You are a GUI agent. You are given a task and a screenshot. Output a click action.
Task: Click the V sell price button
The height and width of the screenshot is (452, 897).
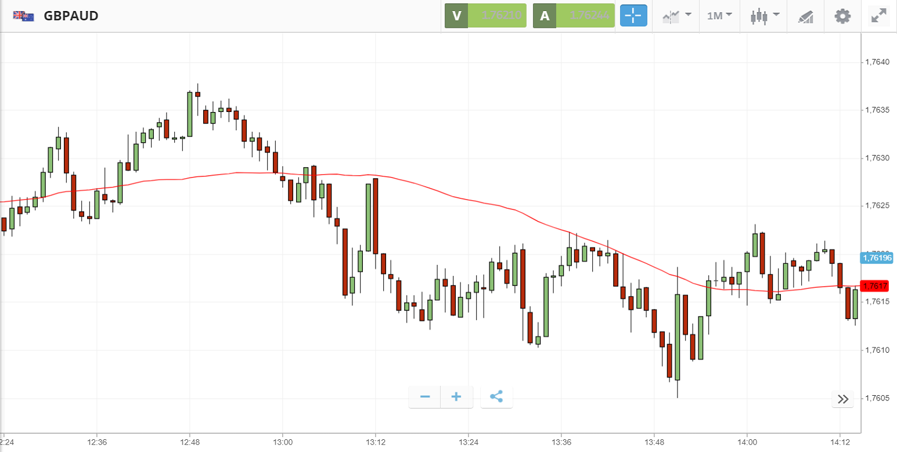[485, 16]
